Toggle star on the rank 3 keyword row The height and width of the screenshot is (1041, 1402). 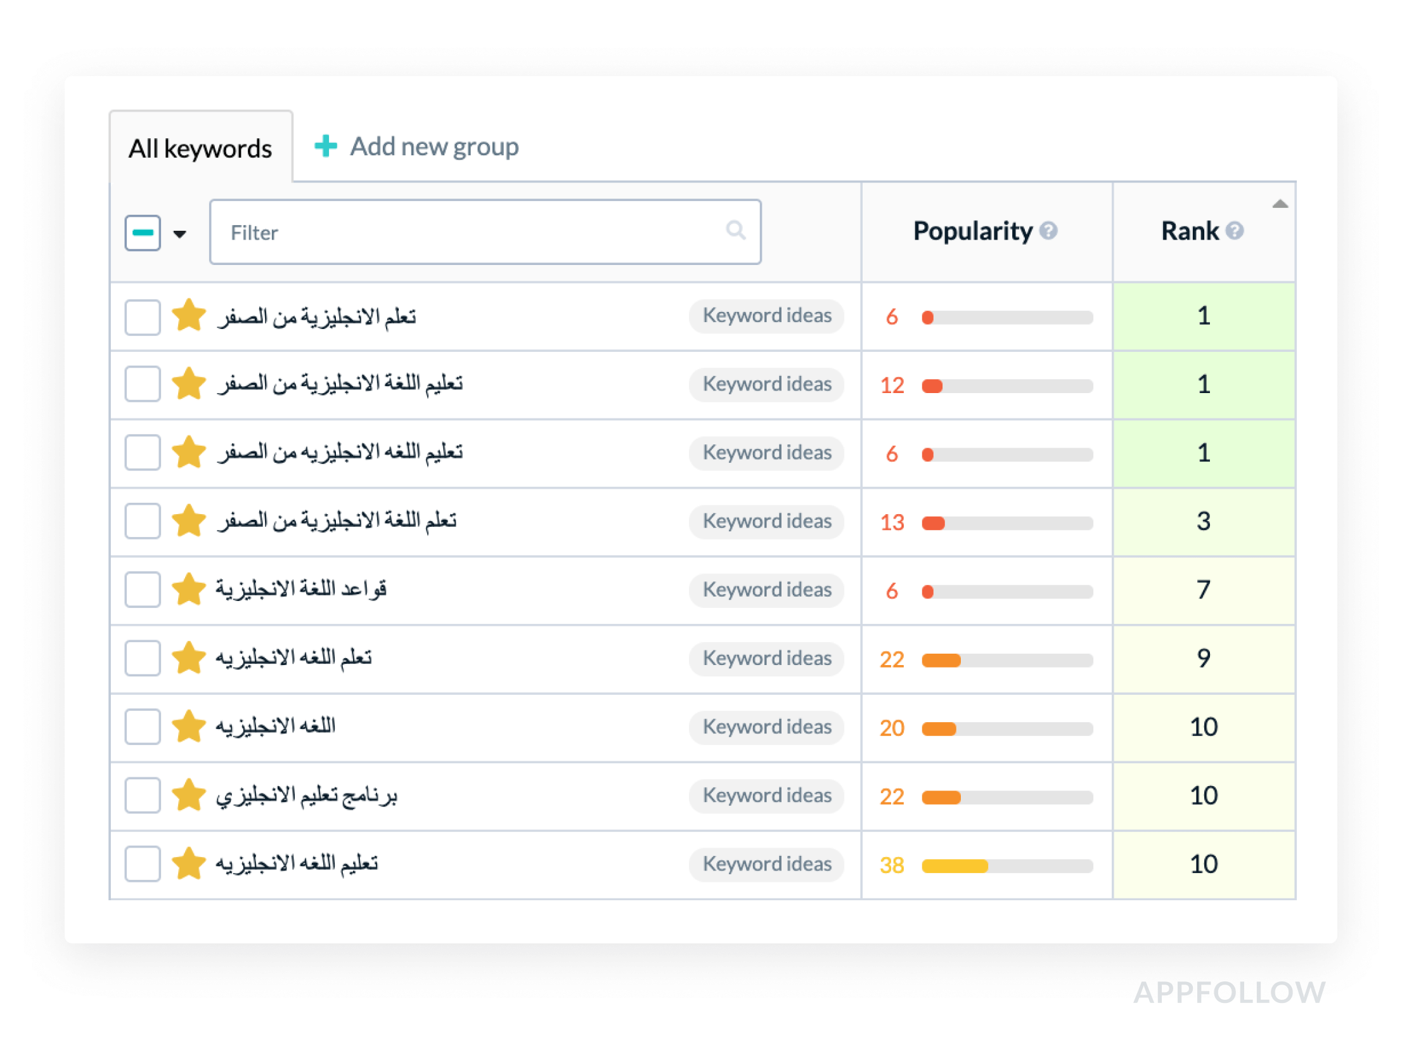(x=189, y=520)
